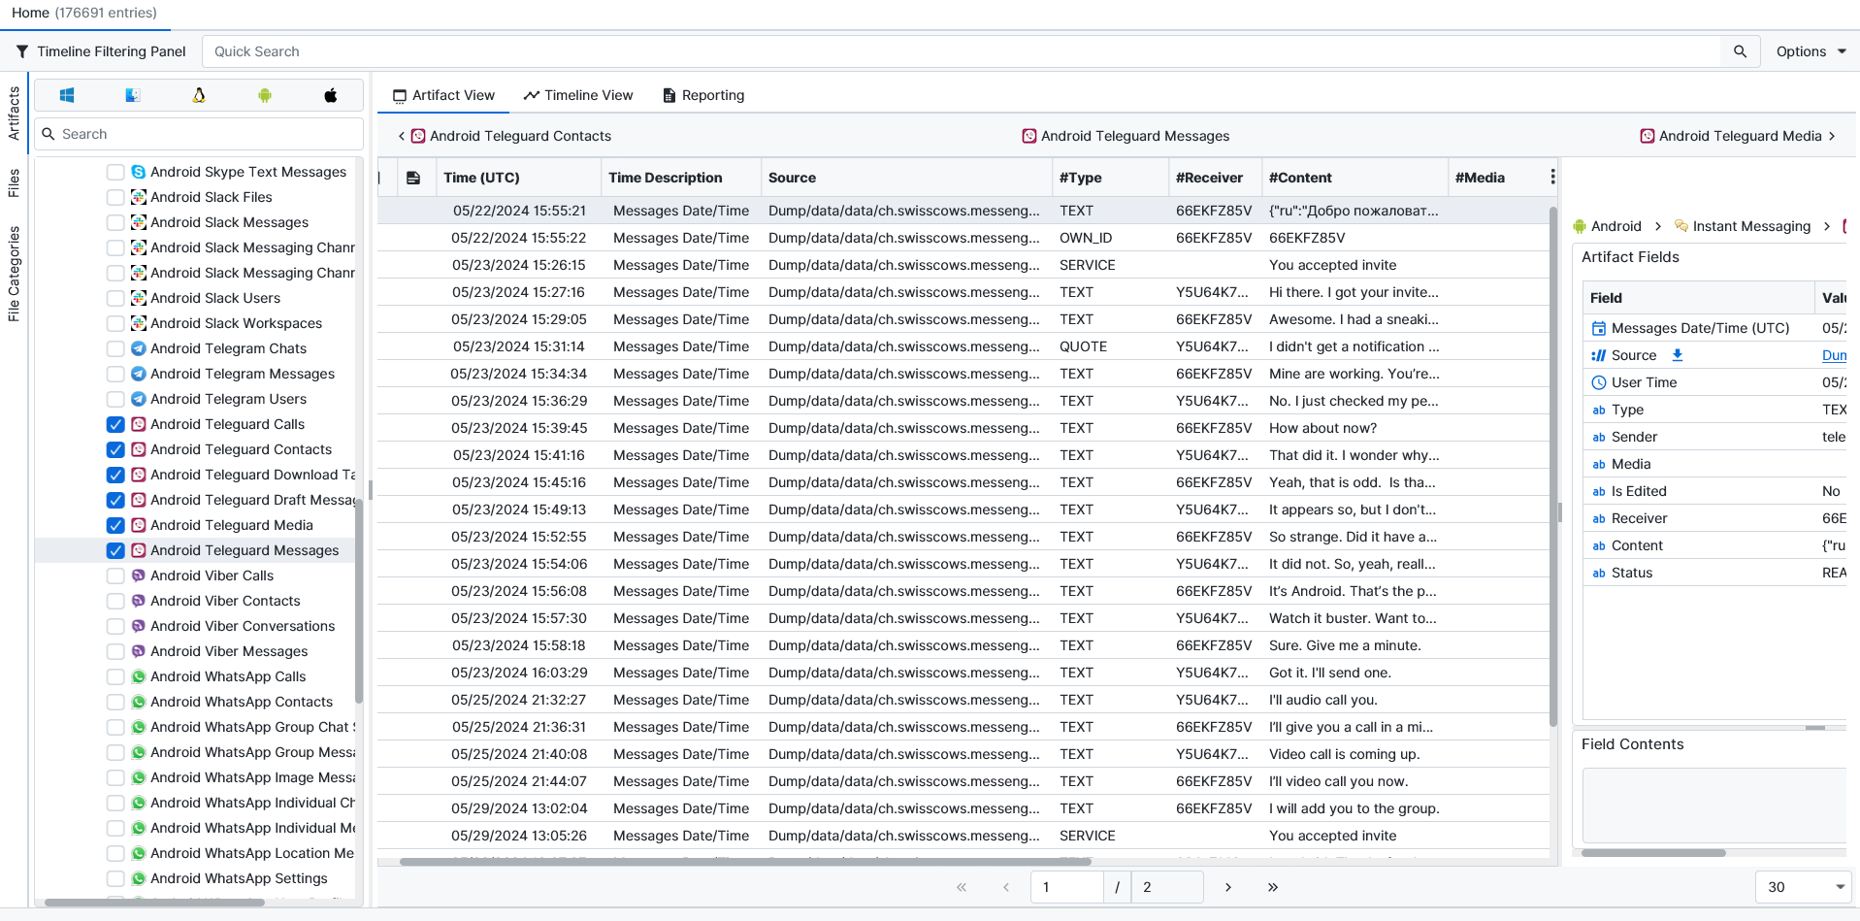Open the Source value link in Artifact Fields
The image size is (1860, 921).
click(x=1834, y=355)
